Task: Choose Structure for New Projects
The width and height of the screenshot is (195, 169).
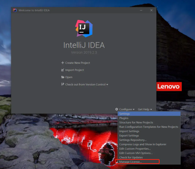Action: coord(149,122)
